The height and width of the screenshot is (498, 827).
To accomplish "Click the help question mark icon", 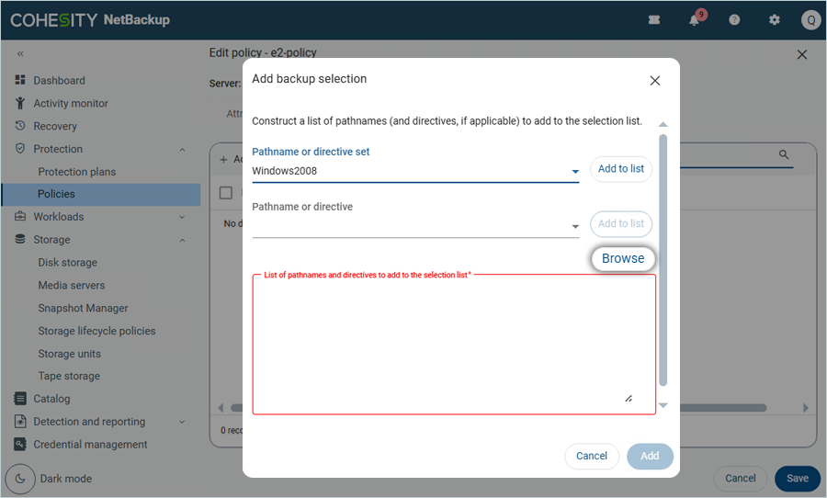I will click(734, 20).
